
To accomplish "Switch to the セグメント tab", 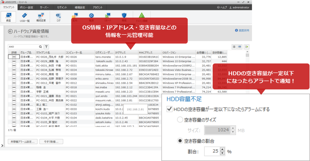I will tap(62, 7).
